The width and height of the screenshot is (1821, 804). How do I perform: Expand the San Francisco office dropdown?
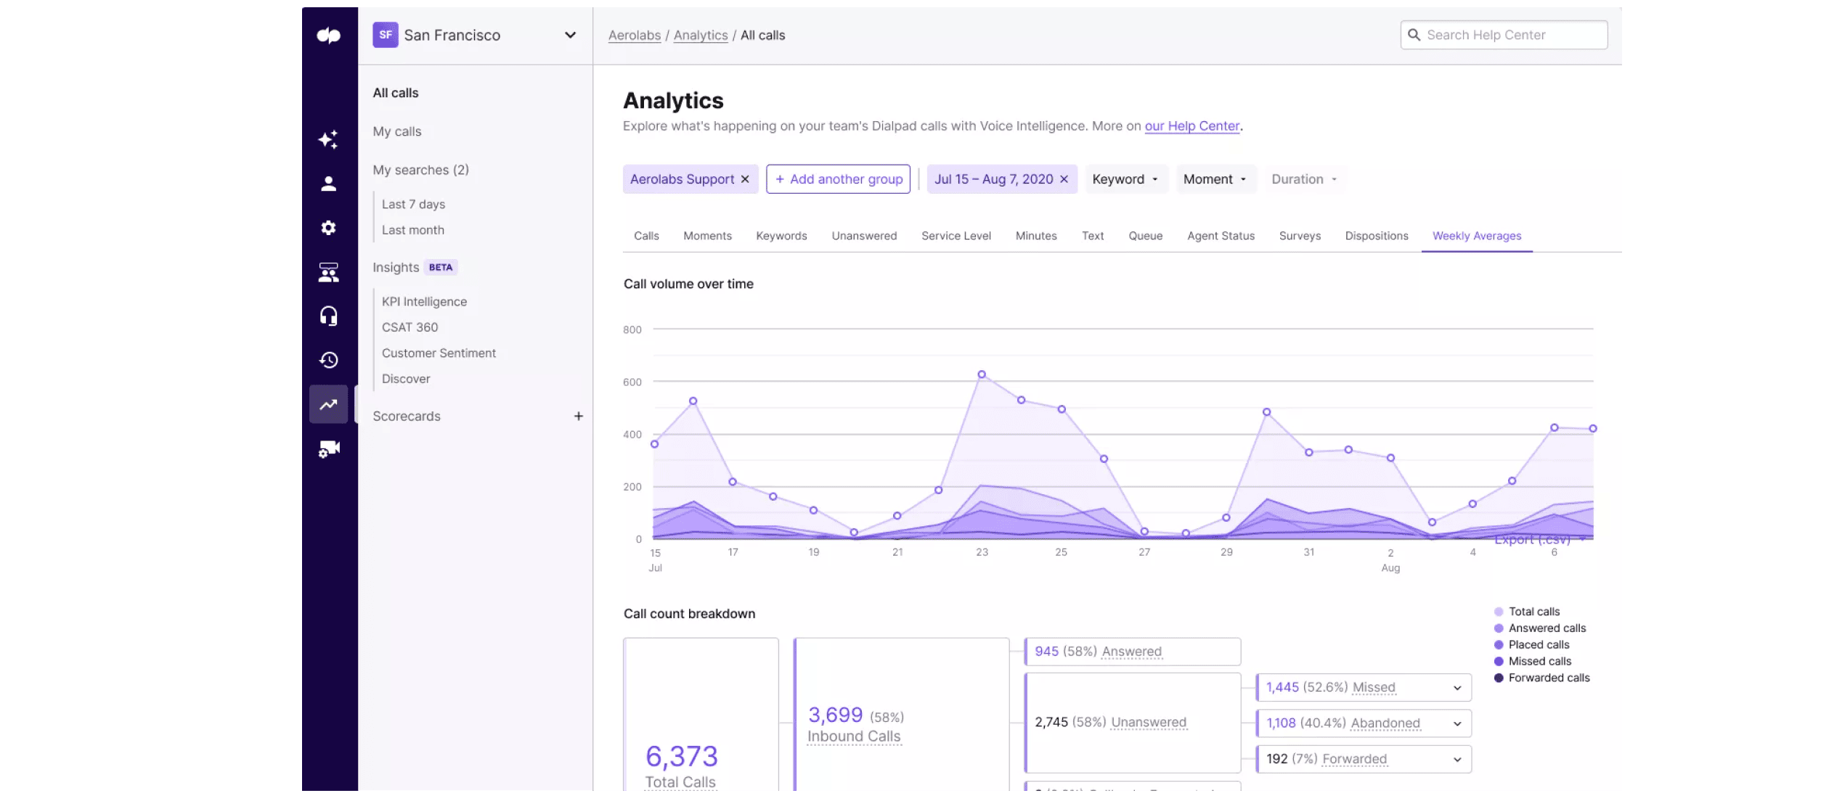point(570,35)
